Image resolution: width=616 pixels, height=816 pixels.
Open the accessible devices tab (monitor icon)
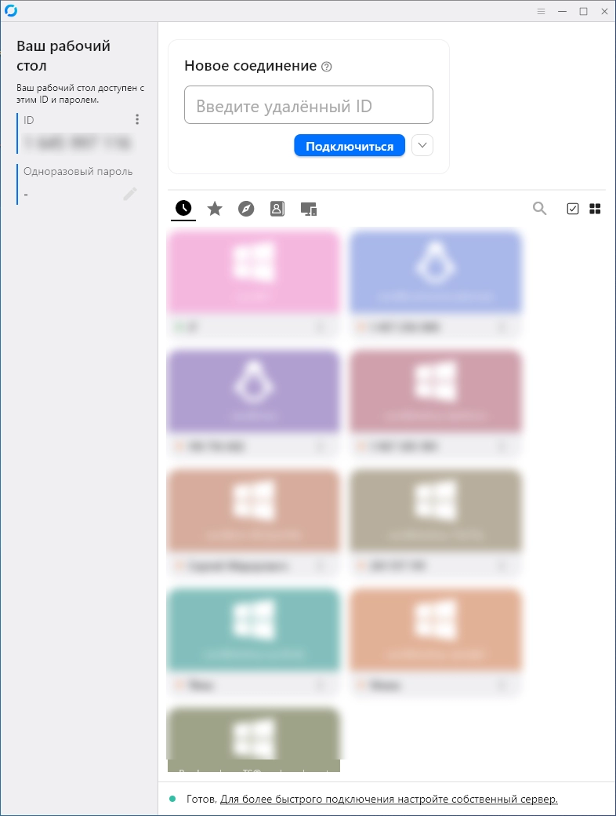click(x=309, y=209)
